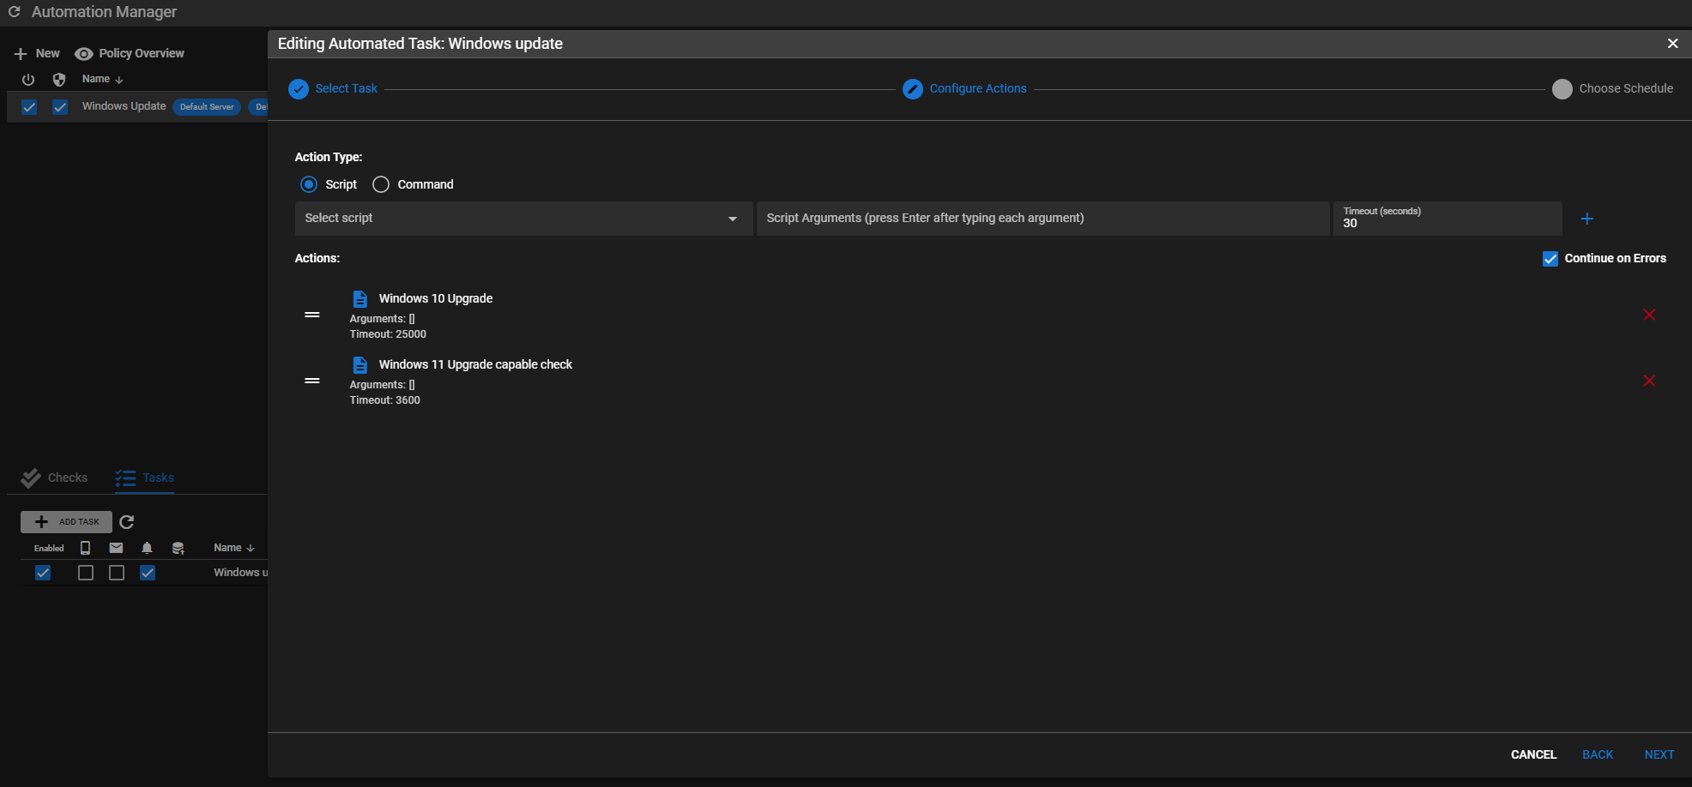Switch to the Checks panel
The image size is (1692, 787).
coord(54,478)
